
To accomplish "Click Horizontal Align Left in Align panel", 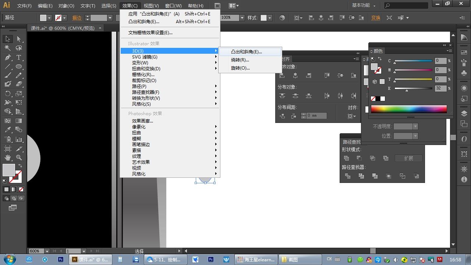I will point(282,75).
